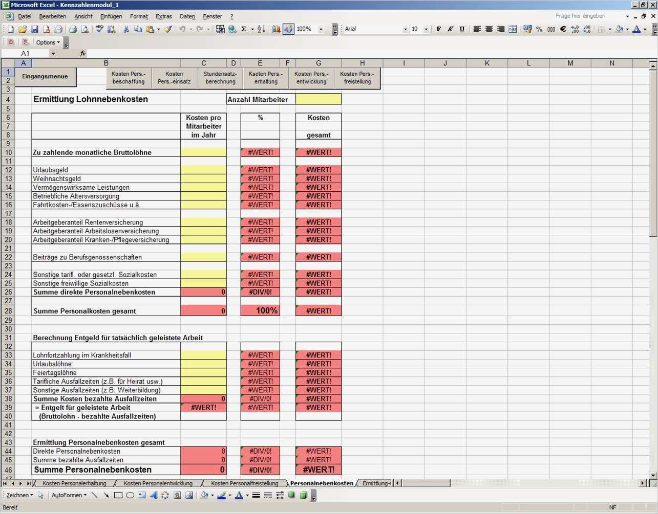Align cell text to the left
Screen dimensions: 658x514
coord(477,29)
